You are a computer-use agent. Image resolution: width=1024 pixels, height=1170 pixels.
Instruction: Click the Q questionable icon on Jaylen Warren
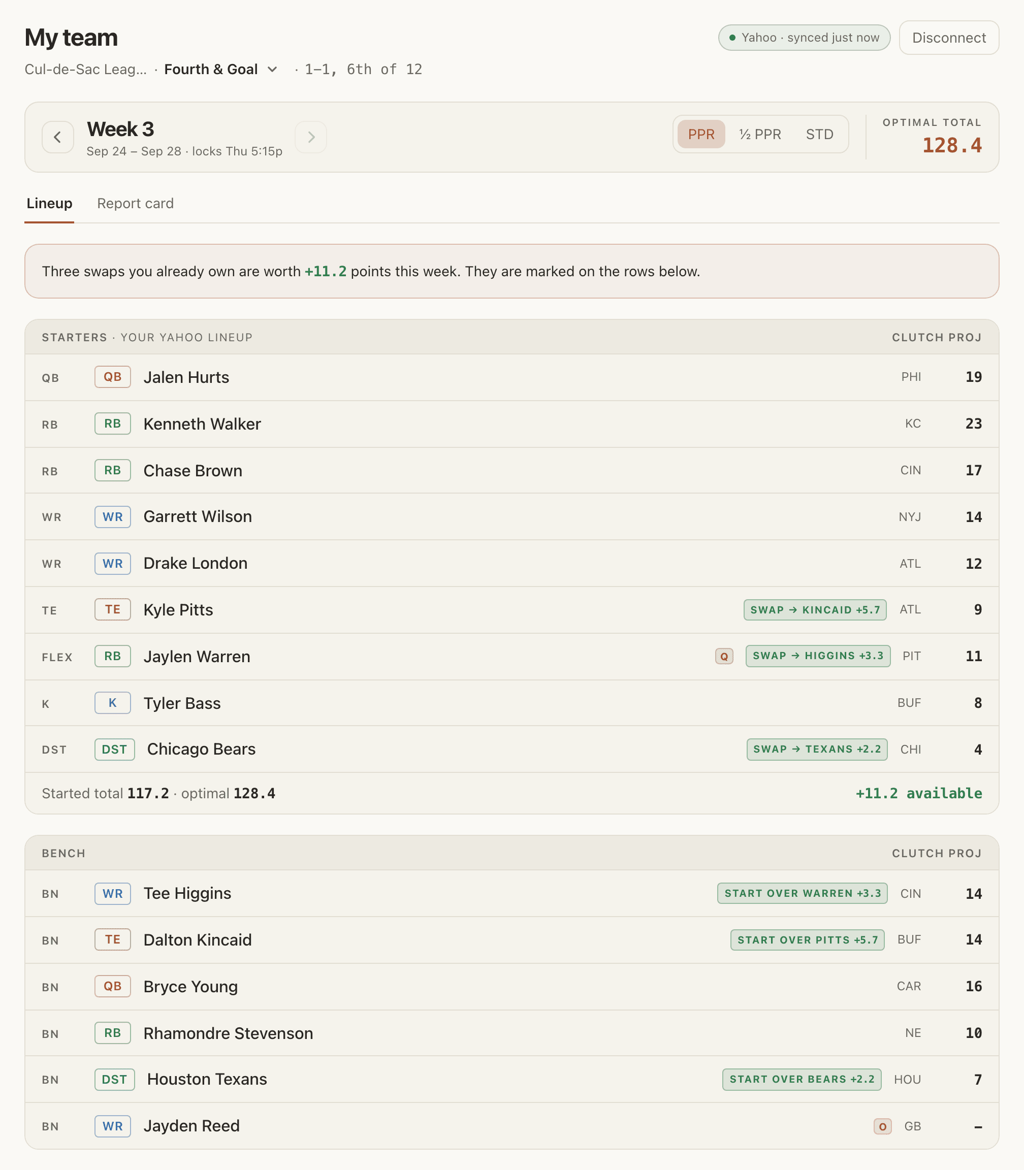[x=724, y=657]
